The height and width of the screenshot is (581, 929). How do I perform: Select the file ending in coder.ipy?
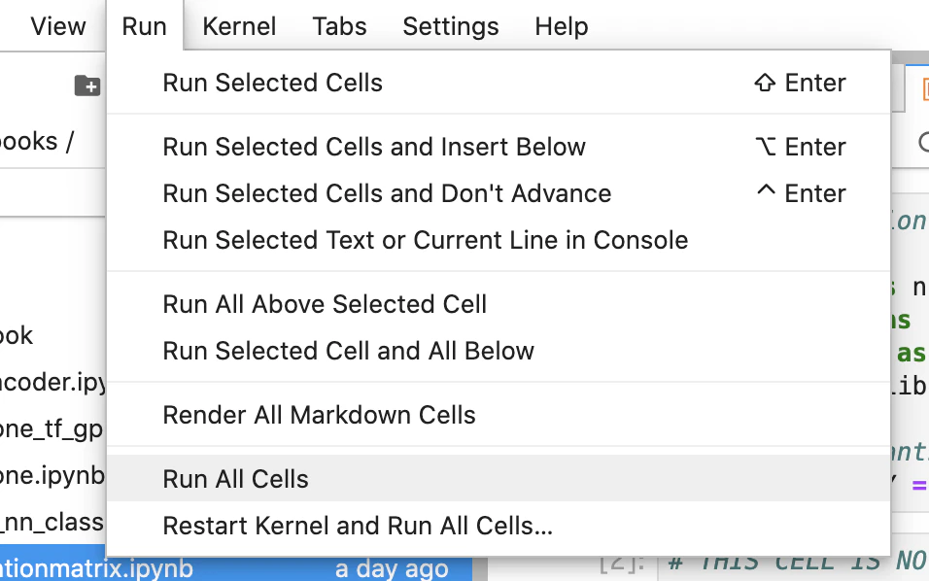(x=52, y=382)
